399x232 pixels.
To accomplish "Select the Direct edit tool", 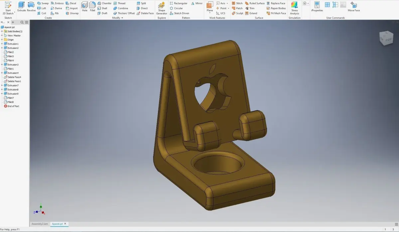I will (142, 8).
